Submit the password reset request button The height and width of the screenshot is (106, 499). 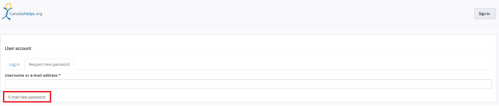click(x=27, y=97)
